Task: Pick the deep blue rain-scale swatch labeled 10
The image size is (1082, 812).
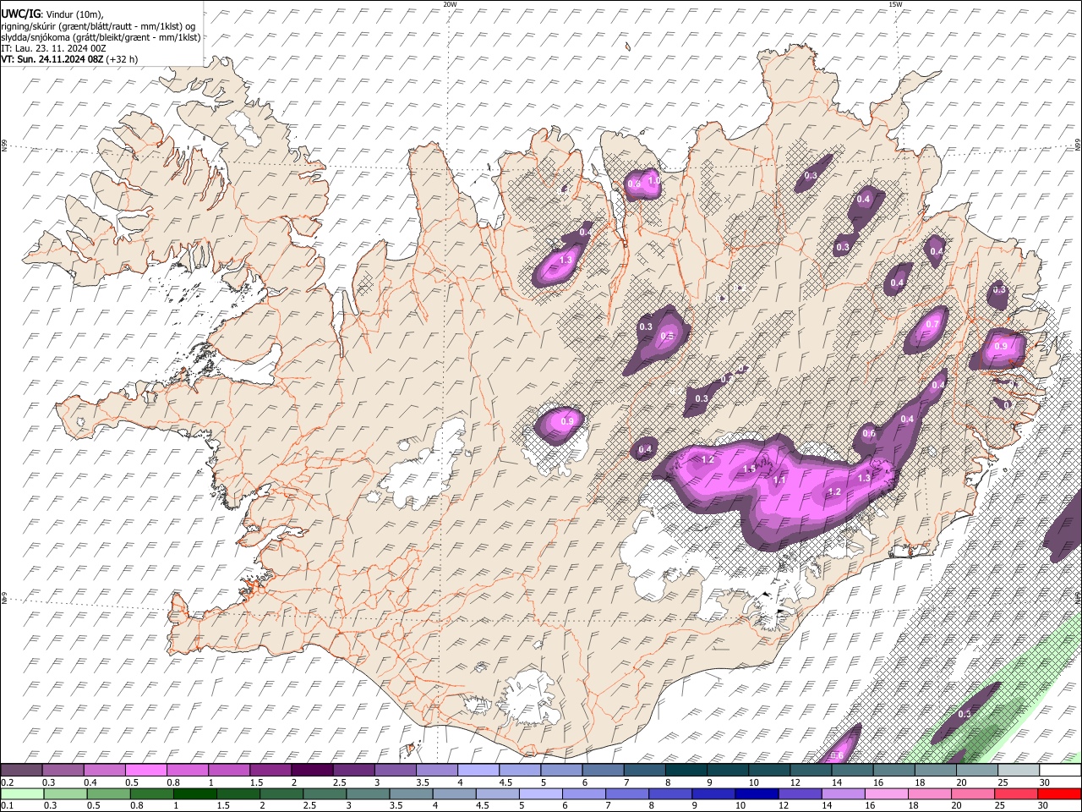Action: click(757, 793)
